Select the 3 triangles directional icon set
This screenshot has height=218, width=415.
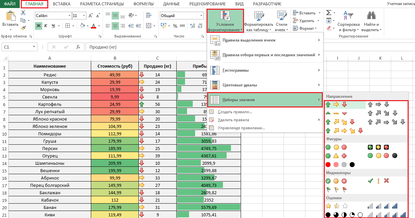click(x=336, y=114)
